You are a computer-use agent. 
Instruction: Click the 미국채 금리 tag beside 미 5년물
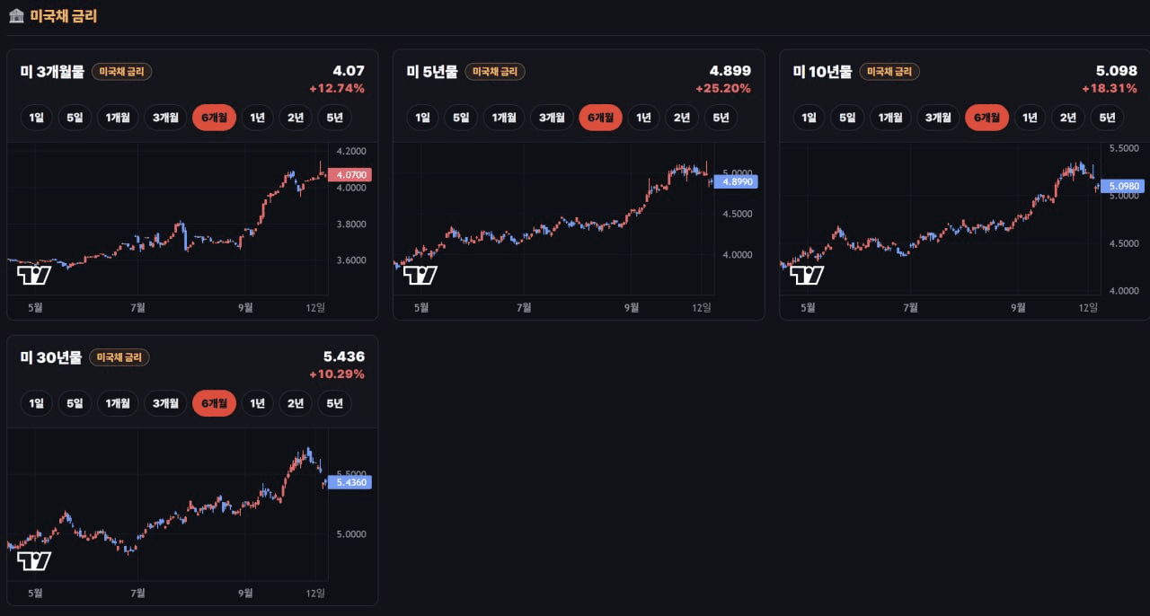[495, 72]
